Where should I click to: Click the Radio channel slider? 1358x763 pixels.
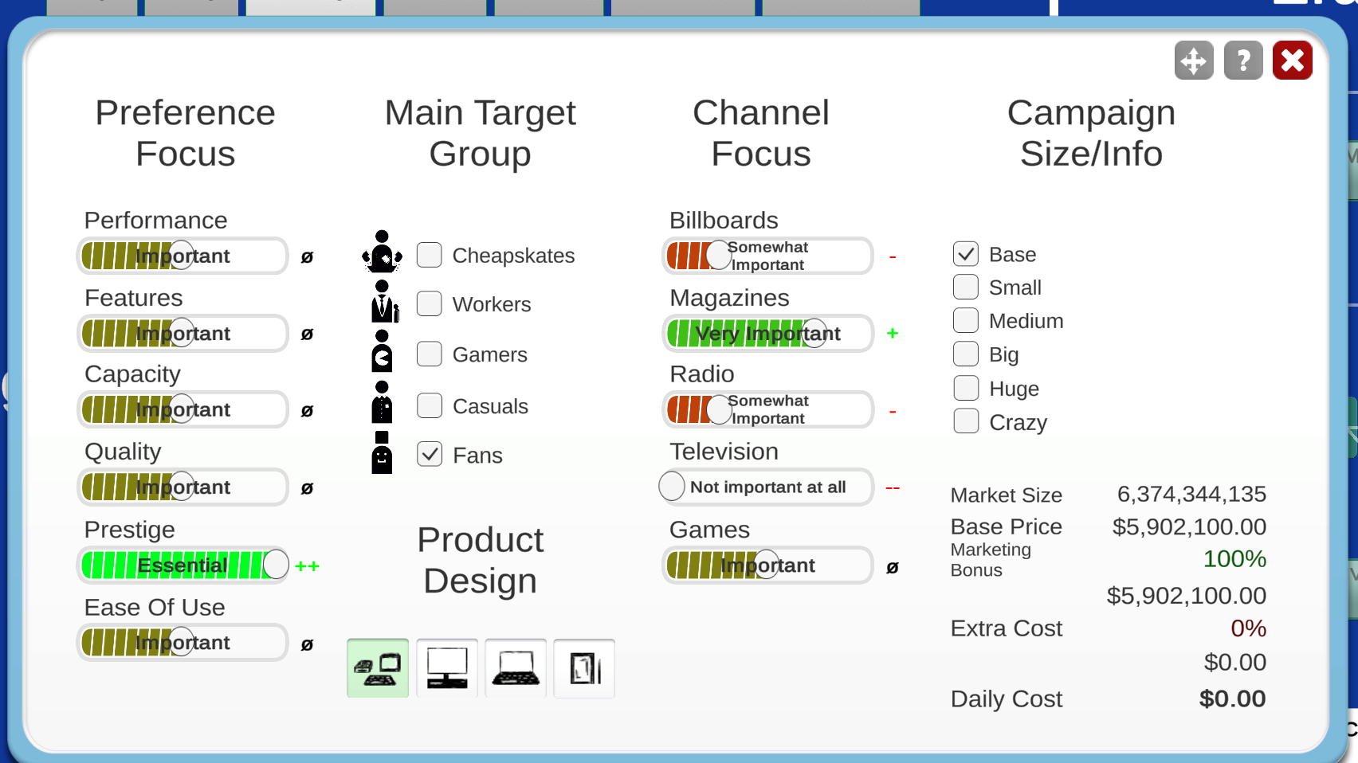point(768,409)
